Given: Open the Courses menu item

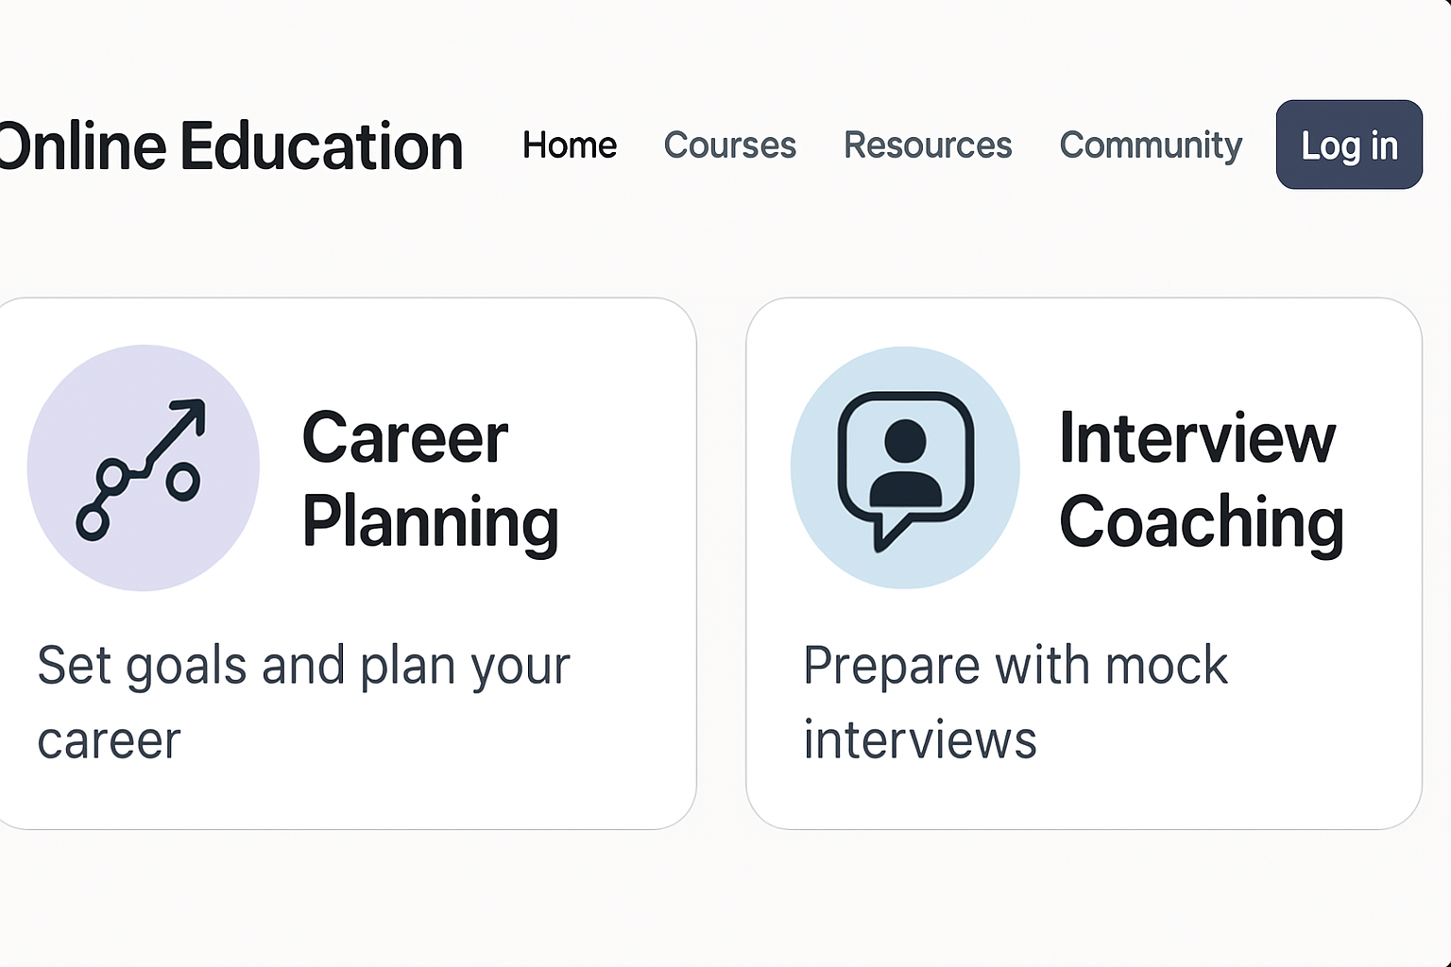Looking at the screenshot, I should pyautogui.click(x=729, y=145).
